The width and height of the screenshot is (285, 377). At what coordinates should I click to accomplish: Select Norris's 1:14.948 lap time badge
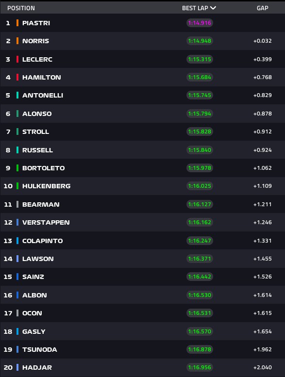pos(200,41)
